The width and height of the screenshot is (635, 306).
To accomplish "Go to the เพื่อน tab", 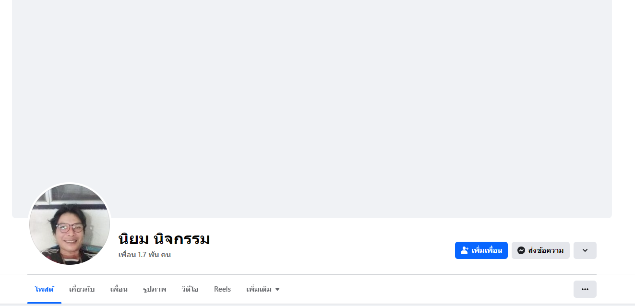I will point(119,289).
